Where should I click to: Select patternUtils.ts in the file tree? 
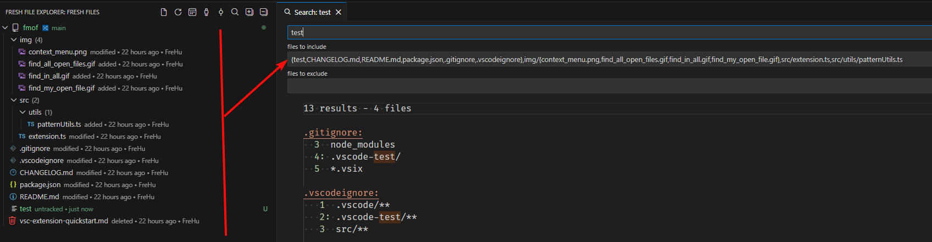[x=59, y=124]
